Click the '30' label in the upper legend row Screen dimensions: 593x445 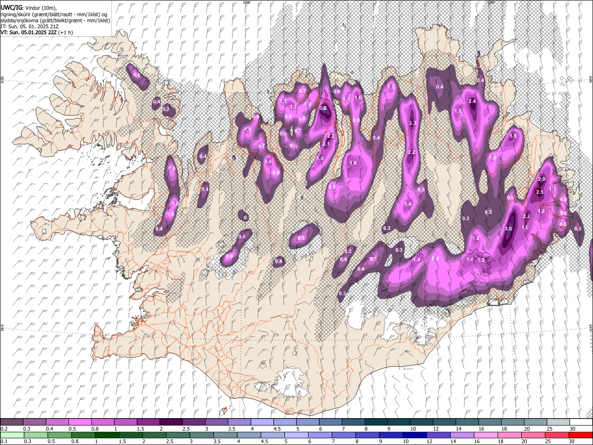pos(572,429)
